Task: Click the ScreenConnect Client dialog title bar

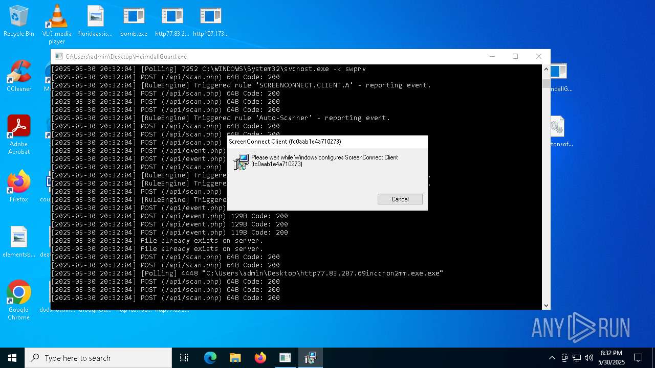Action: point(327,142)
